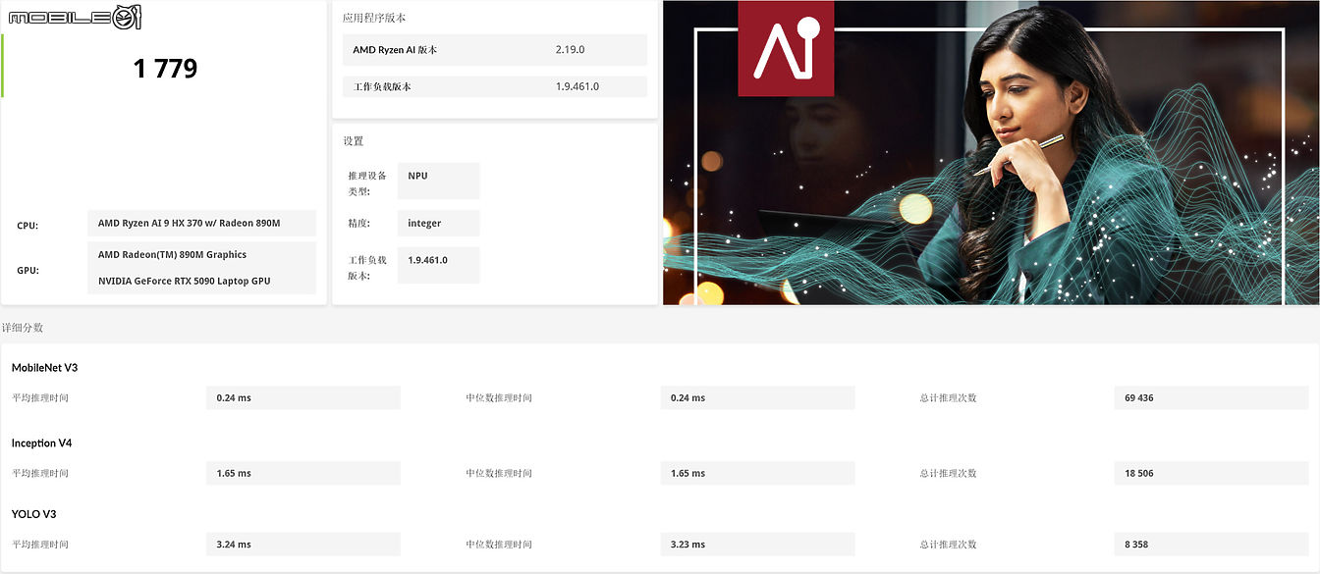Click "工作负载版本" label under 应用程序版本
Image resolution: width=1320 pixels, height=574 pixels.
coord(382,86)
